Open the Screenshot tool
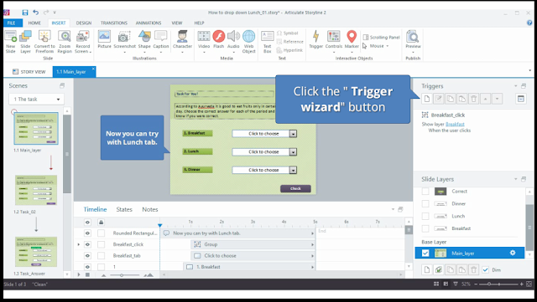This screenshot has height=302, width=537. point(124,42)
